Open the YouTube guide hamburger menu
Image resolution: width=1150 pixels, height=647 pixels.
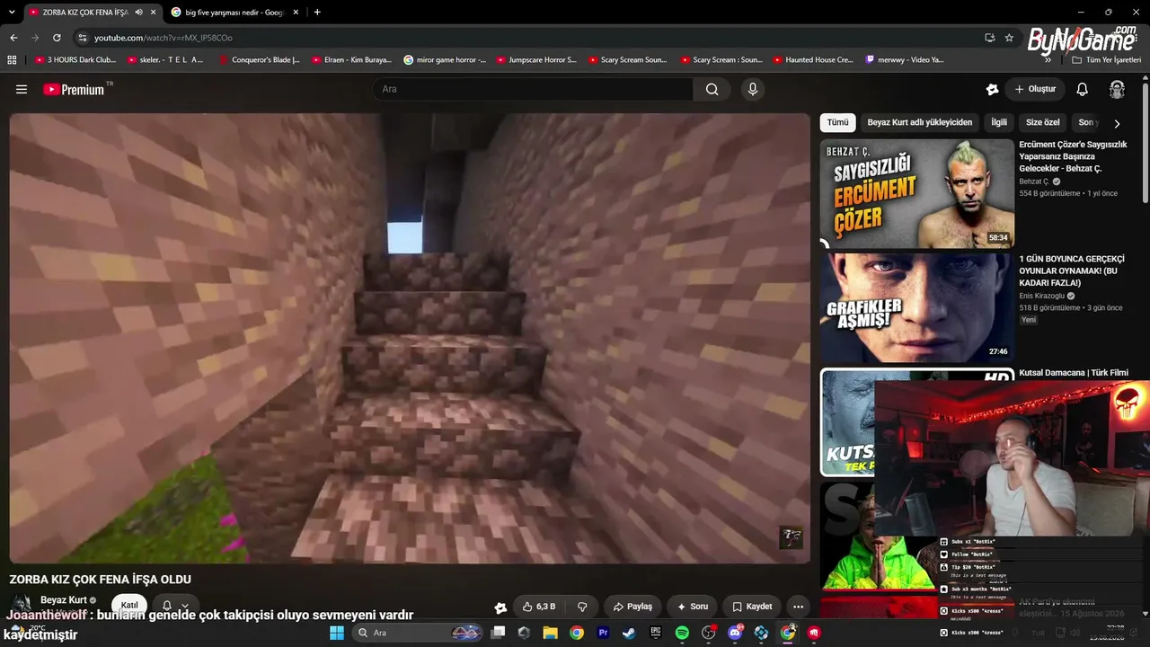pos(22,89)
